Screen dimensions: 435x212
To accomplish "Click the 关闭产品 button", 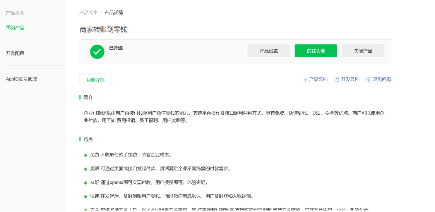I will point(363,51).
